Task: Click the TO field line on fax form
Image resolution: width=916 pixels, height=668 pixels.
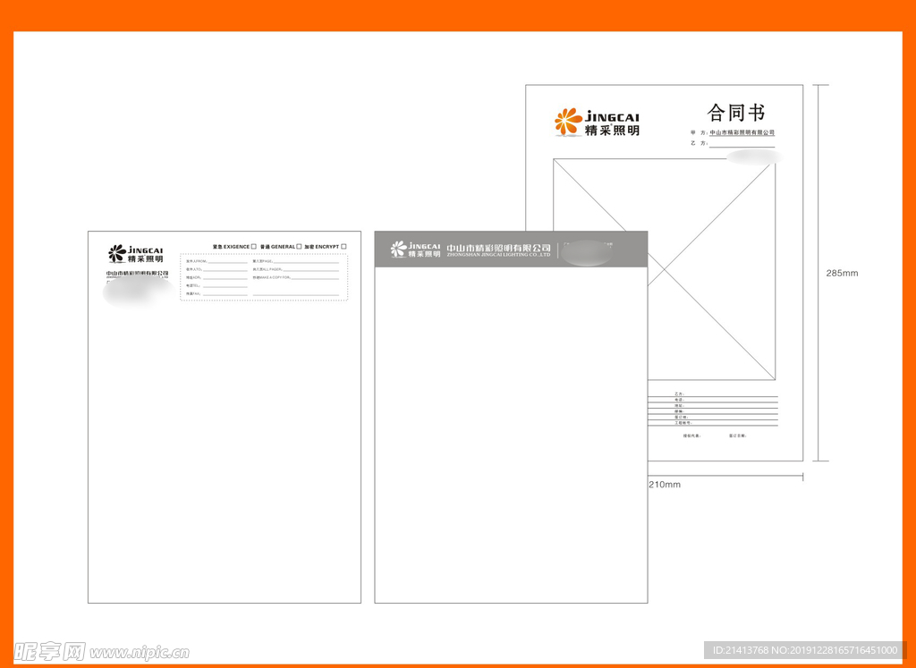Action: (x=225, y=270)
